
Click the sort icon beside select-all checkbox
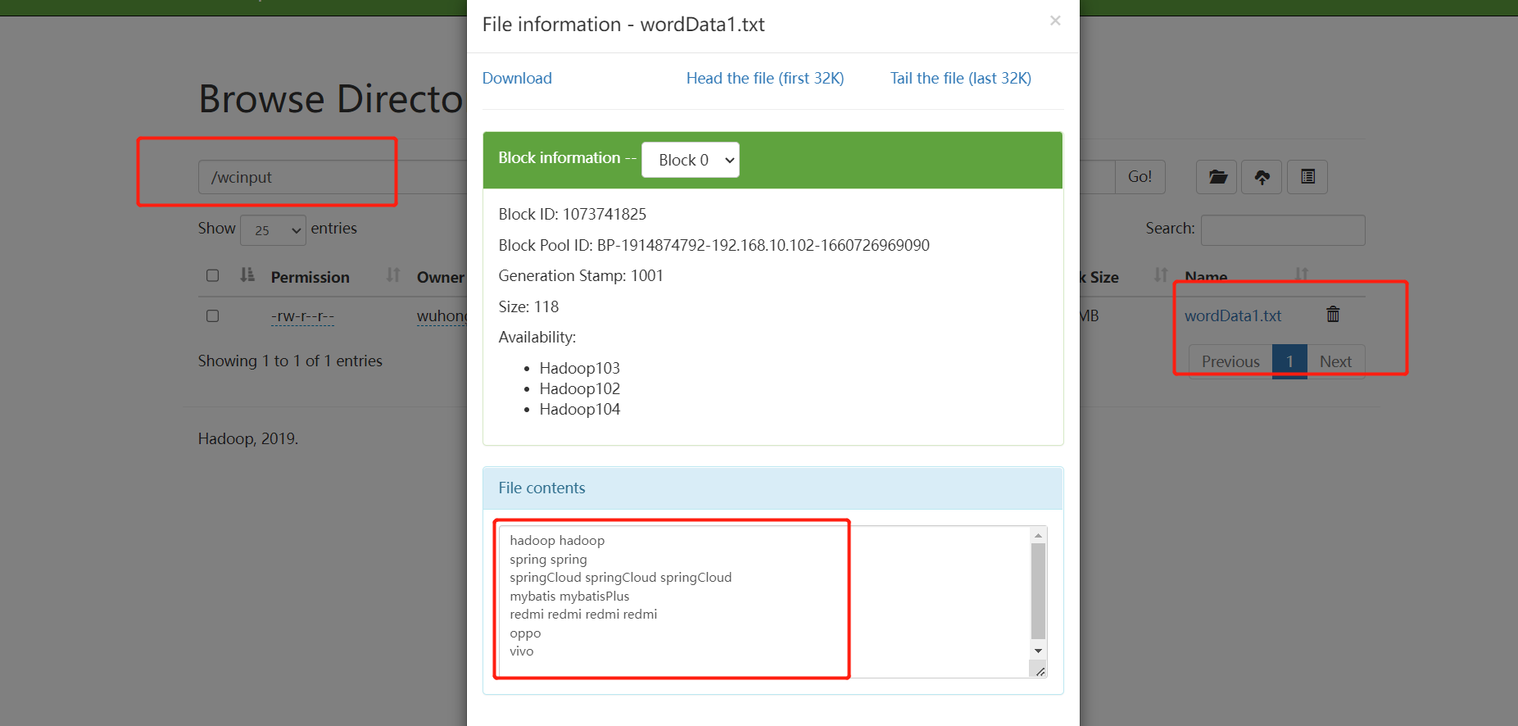(x=247, y=275)
